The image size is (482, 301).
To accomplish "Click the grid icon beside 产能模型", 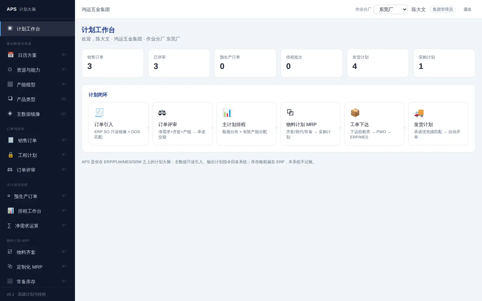I will tap(10, 84).
